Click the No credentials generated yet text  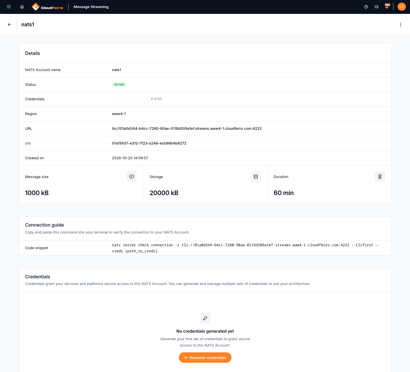[205, 331]
